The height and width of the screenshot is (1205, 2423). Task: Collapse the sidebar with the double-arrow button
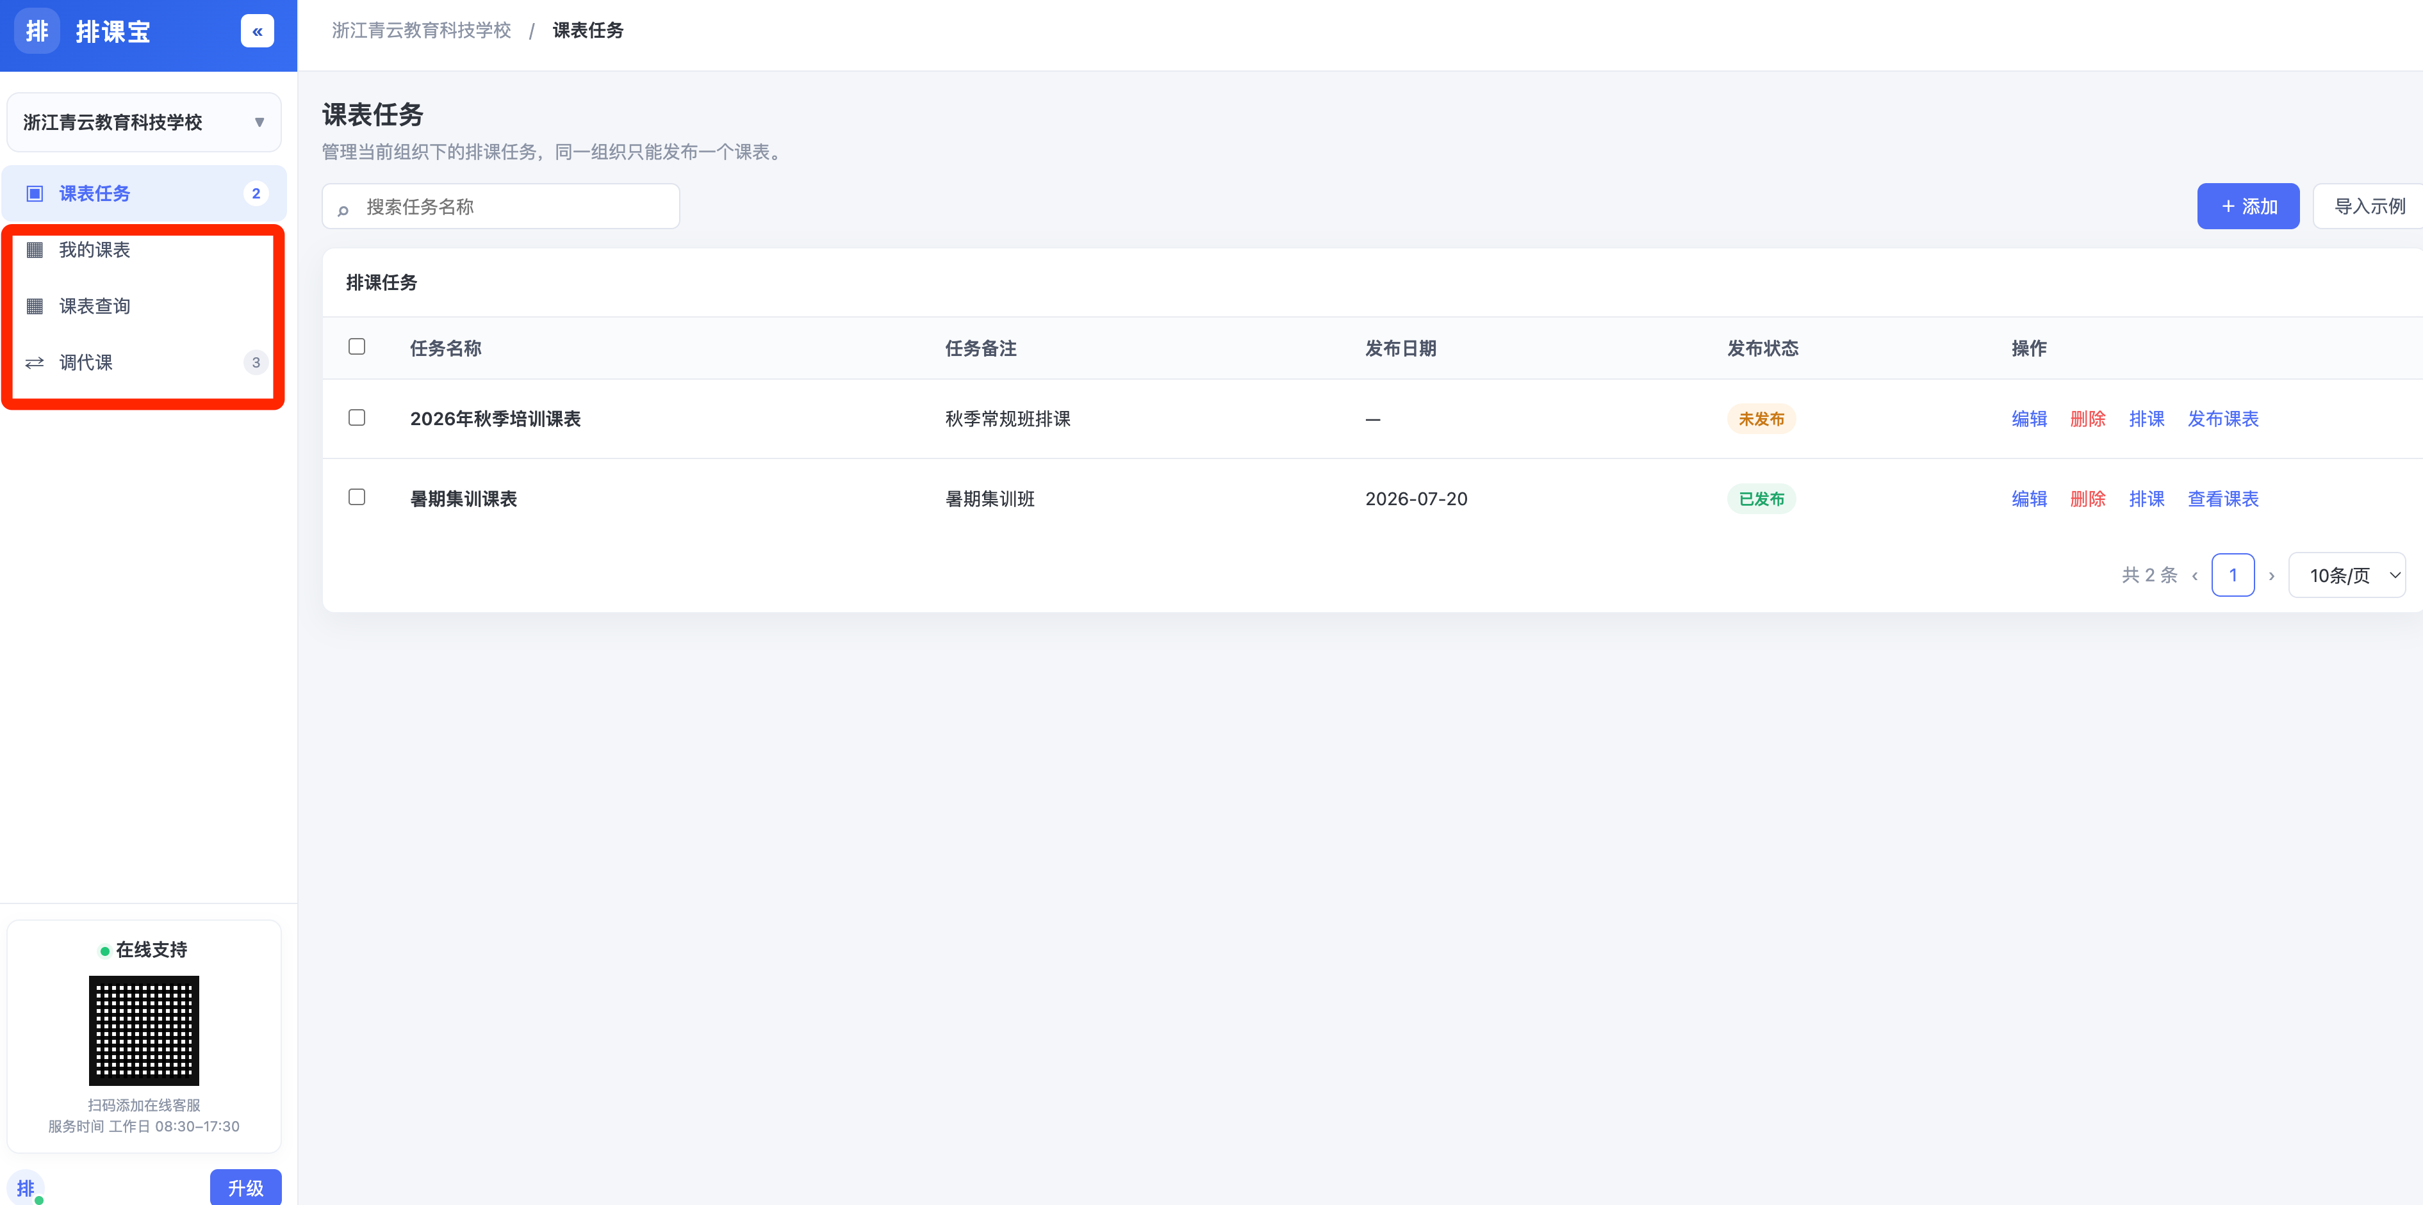click(257, 31)
